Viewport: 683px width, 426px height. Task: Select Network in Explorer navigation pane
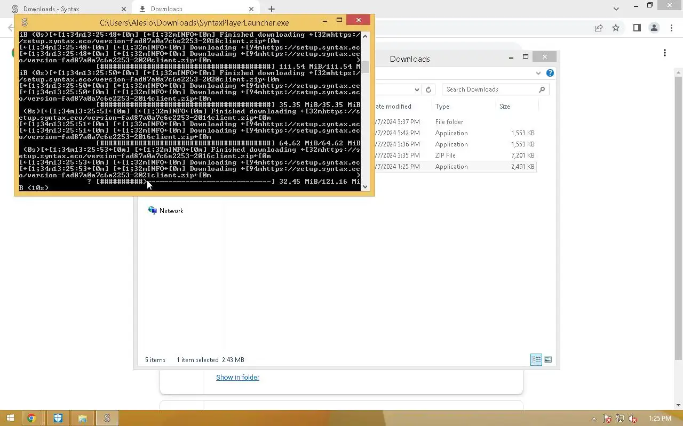pyautogui.click(x=165, y=211)
